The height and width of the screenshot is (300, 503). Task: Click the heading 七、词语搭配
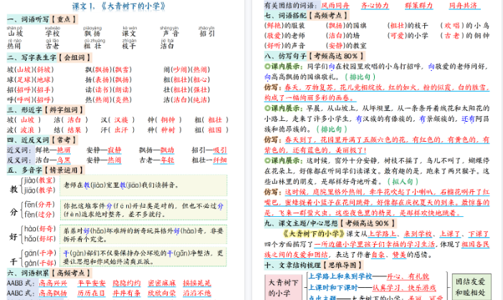click(x=285, y=15)
